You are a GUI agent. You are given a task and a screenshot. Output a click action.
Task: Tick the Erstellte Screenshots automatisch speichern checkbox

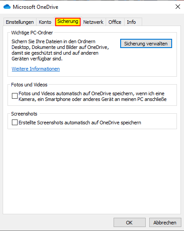pyautogui.click(x=15, y=123)
